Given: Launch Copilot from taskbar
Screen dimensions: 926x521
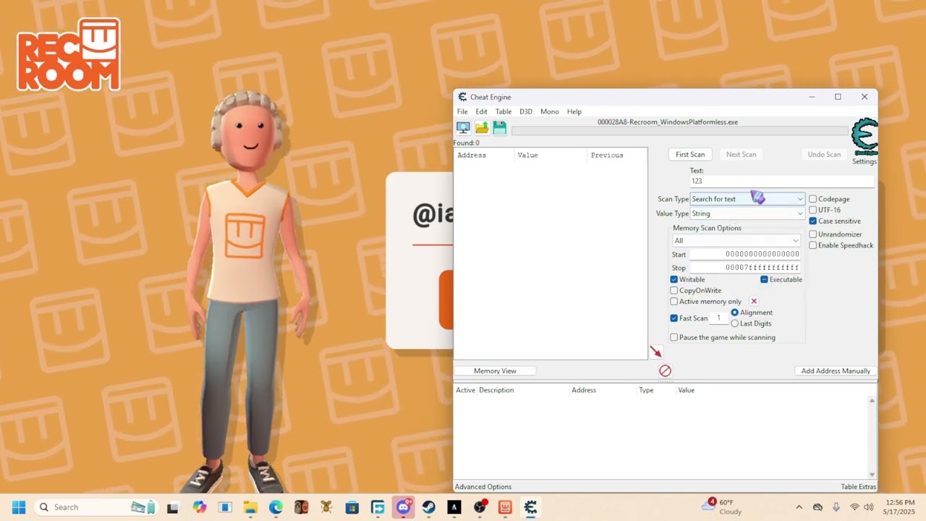Looking at the screenshot, I should [199, 507].
